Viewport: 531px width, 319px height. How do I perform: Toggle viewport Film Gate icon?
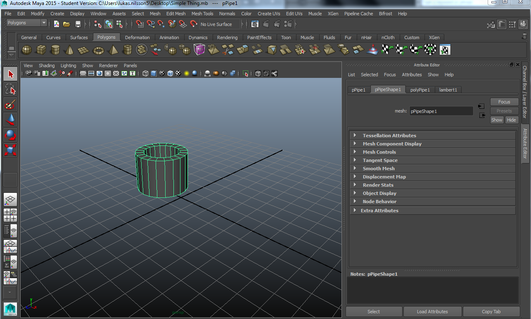click(91, 73)
